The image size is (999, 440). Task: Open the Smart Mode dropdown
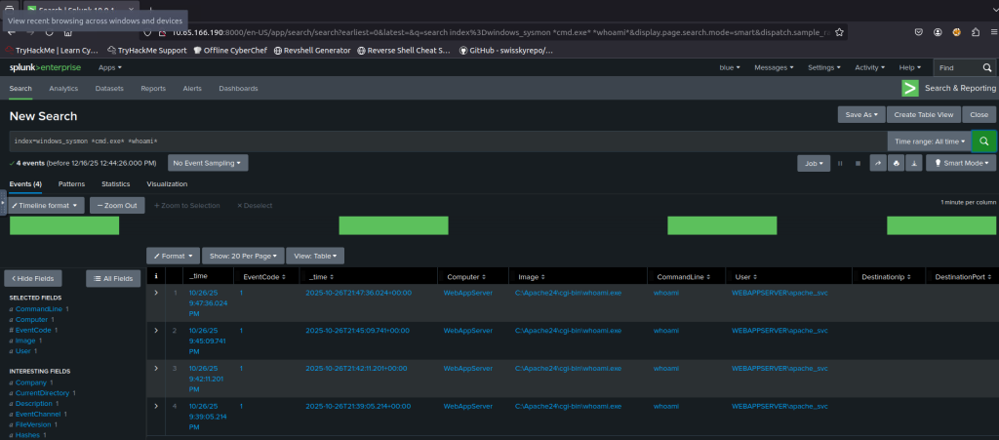point(961,163)
